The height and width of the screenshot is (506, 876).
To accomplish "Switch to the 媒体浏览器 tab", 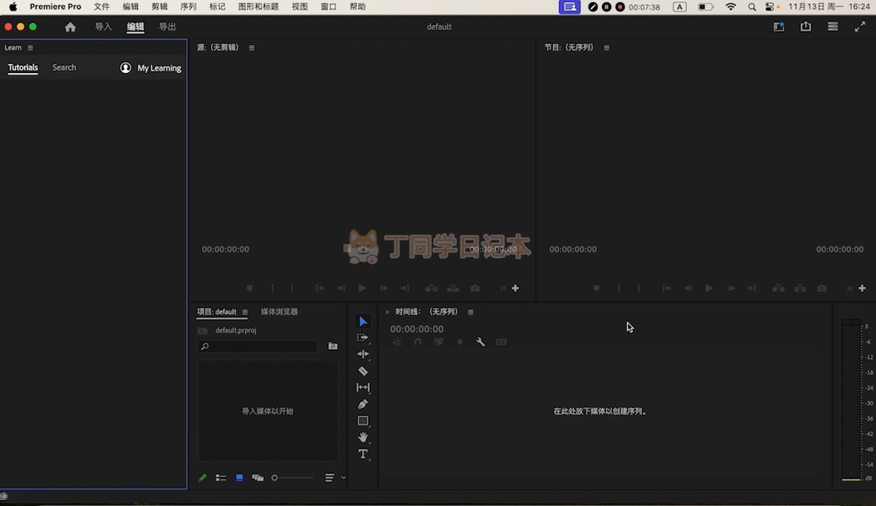I will [279, 312].
